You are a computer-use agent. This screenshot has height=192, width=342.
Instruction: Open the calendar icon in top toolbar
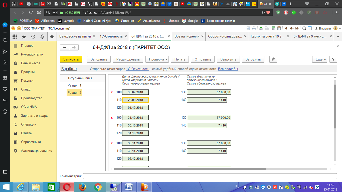click(279, 28)
